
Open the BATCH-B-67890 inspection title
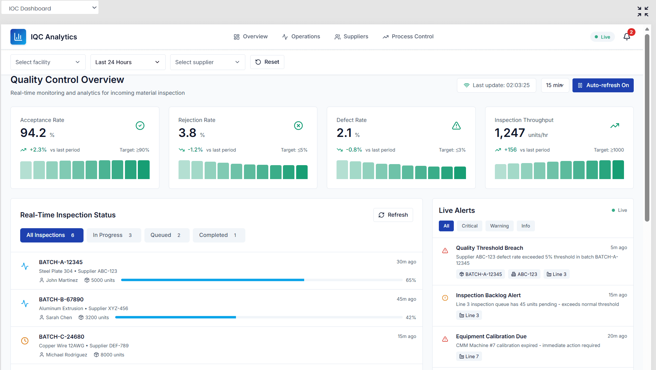(x=61, y=299)
